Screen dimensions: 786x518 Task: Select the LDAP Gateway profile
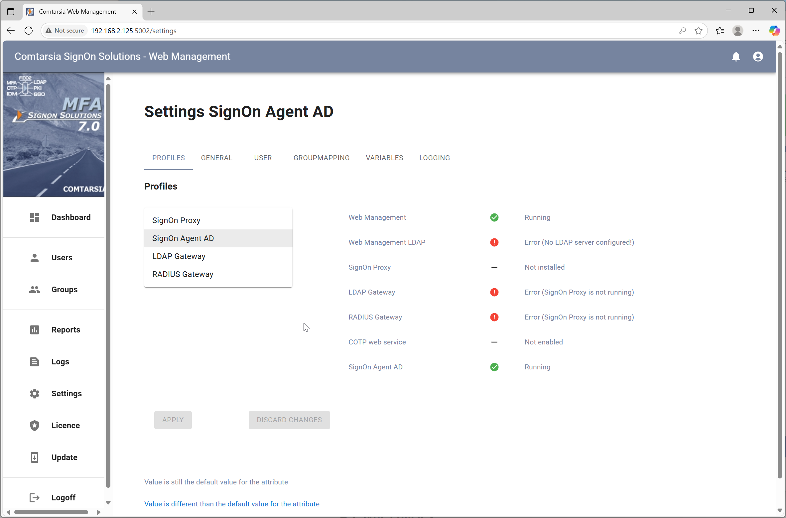179,256
